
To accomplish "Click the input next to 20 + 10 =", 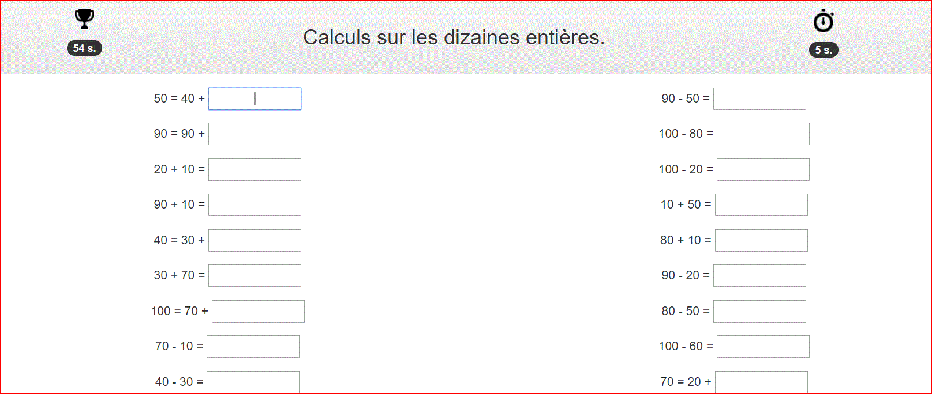I will click(254, 169).
